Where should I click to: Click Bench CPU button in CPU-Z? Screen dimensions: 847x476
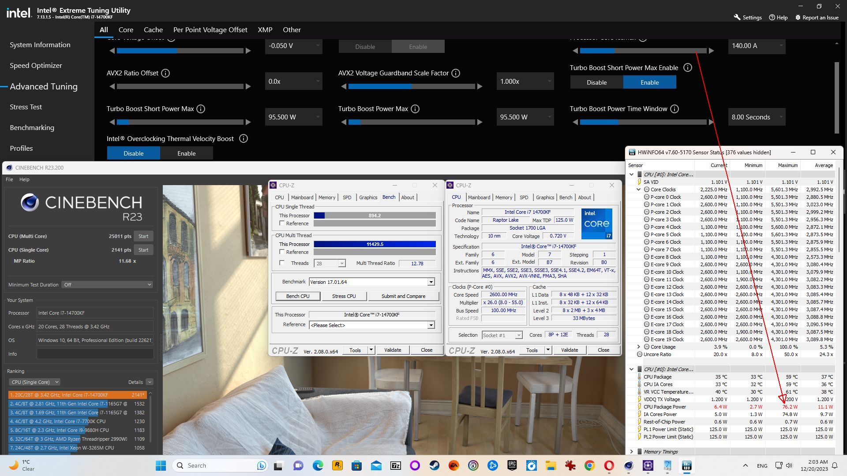298,296
